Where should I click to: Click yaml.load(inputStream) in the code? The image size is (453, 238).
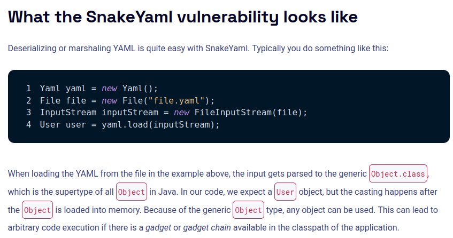160,125
